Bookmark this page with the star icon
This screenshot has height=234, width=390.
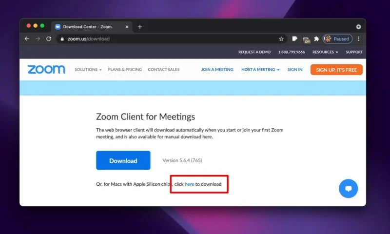point(281,39)
